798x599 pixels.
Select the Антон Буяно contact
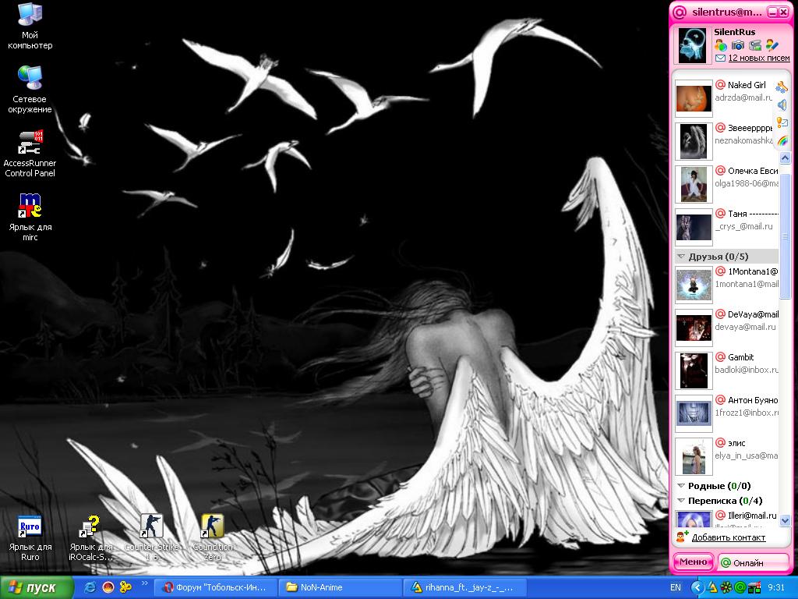pyautogui.click(x=726, y=412)
